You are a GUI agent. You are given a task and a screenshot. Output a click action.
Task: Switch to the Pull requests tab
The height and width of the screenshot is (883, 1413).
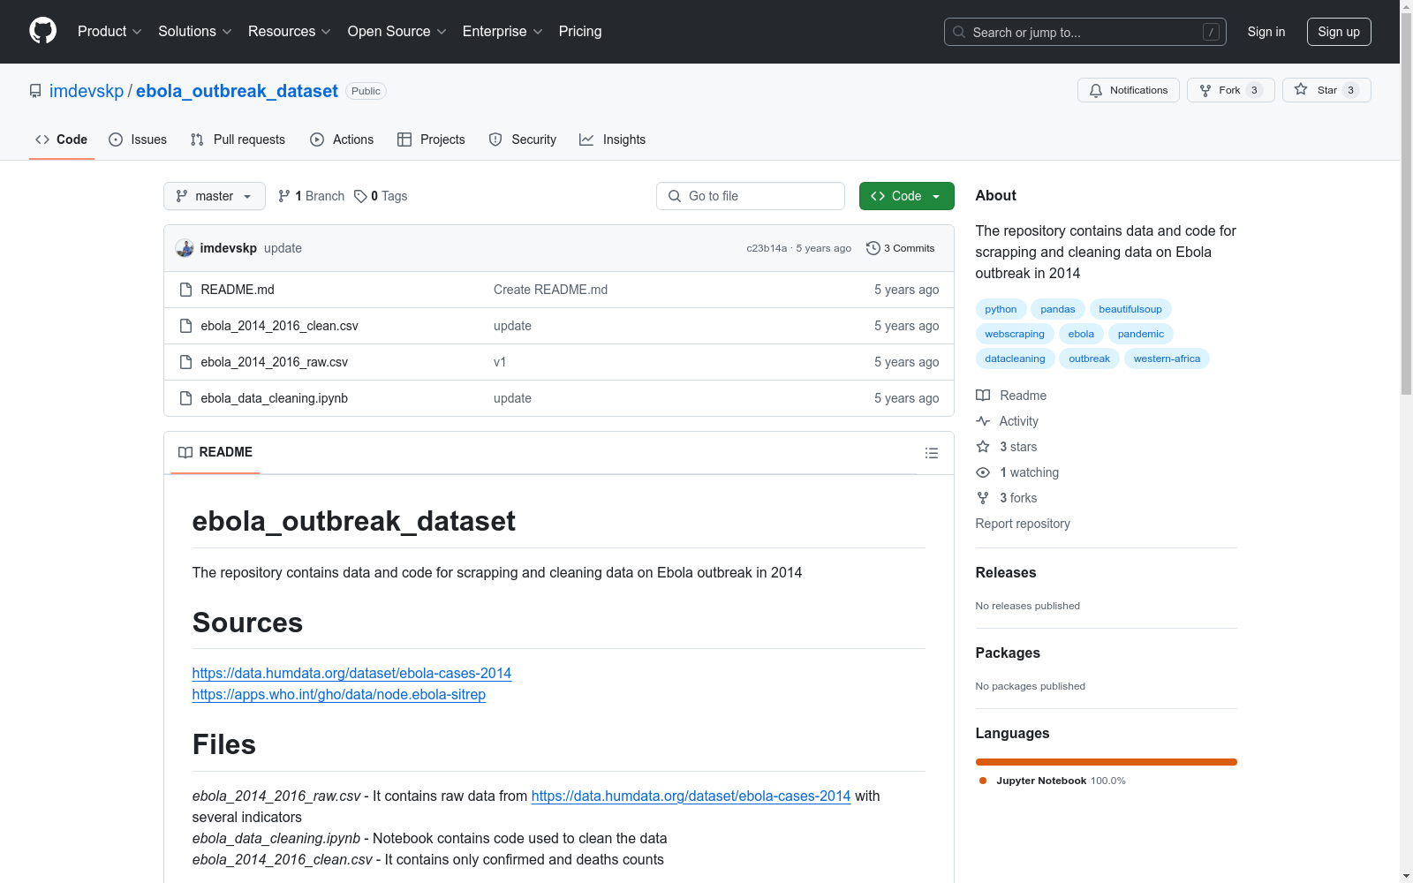[x=238, y=140]
